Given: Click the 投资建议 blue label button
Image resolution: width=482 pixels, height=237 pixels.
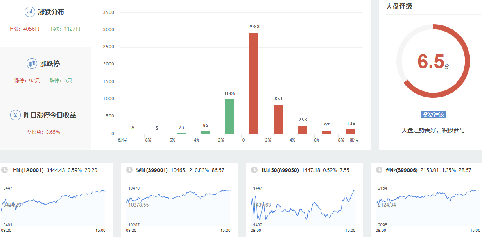Looking at the screenshot, I should (433, 115).
